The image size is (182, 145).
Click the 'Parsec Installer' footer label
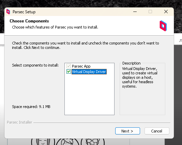(19, 122)
